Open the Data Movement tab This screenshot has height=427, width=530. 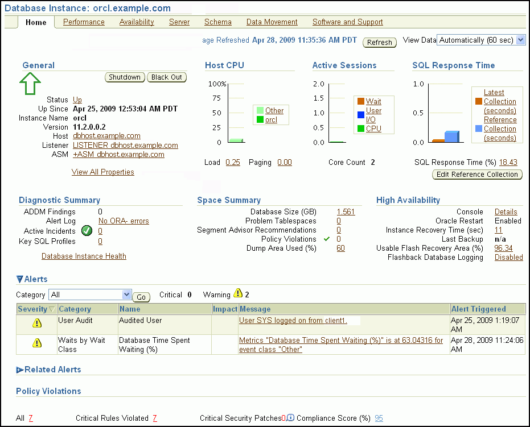pos(272,22)
